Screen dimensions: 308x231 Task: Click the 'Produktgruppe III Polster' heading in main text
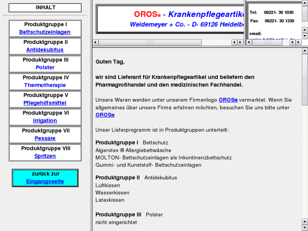[x=129, y=214]
